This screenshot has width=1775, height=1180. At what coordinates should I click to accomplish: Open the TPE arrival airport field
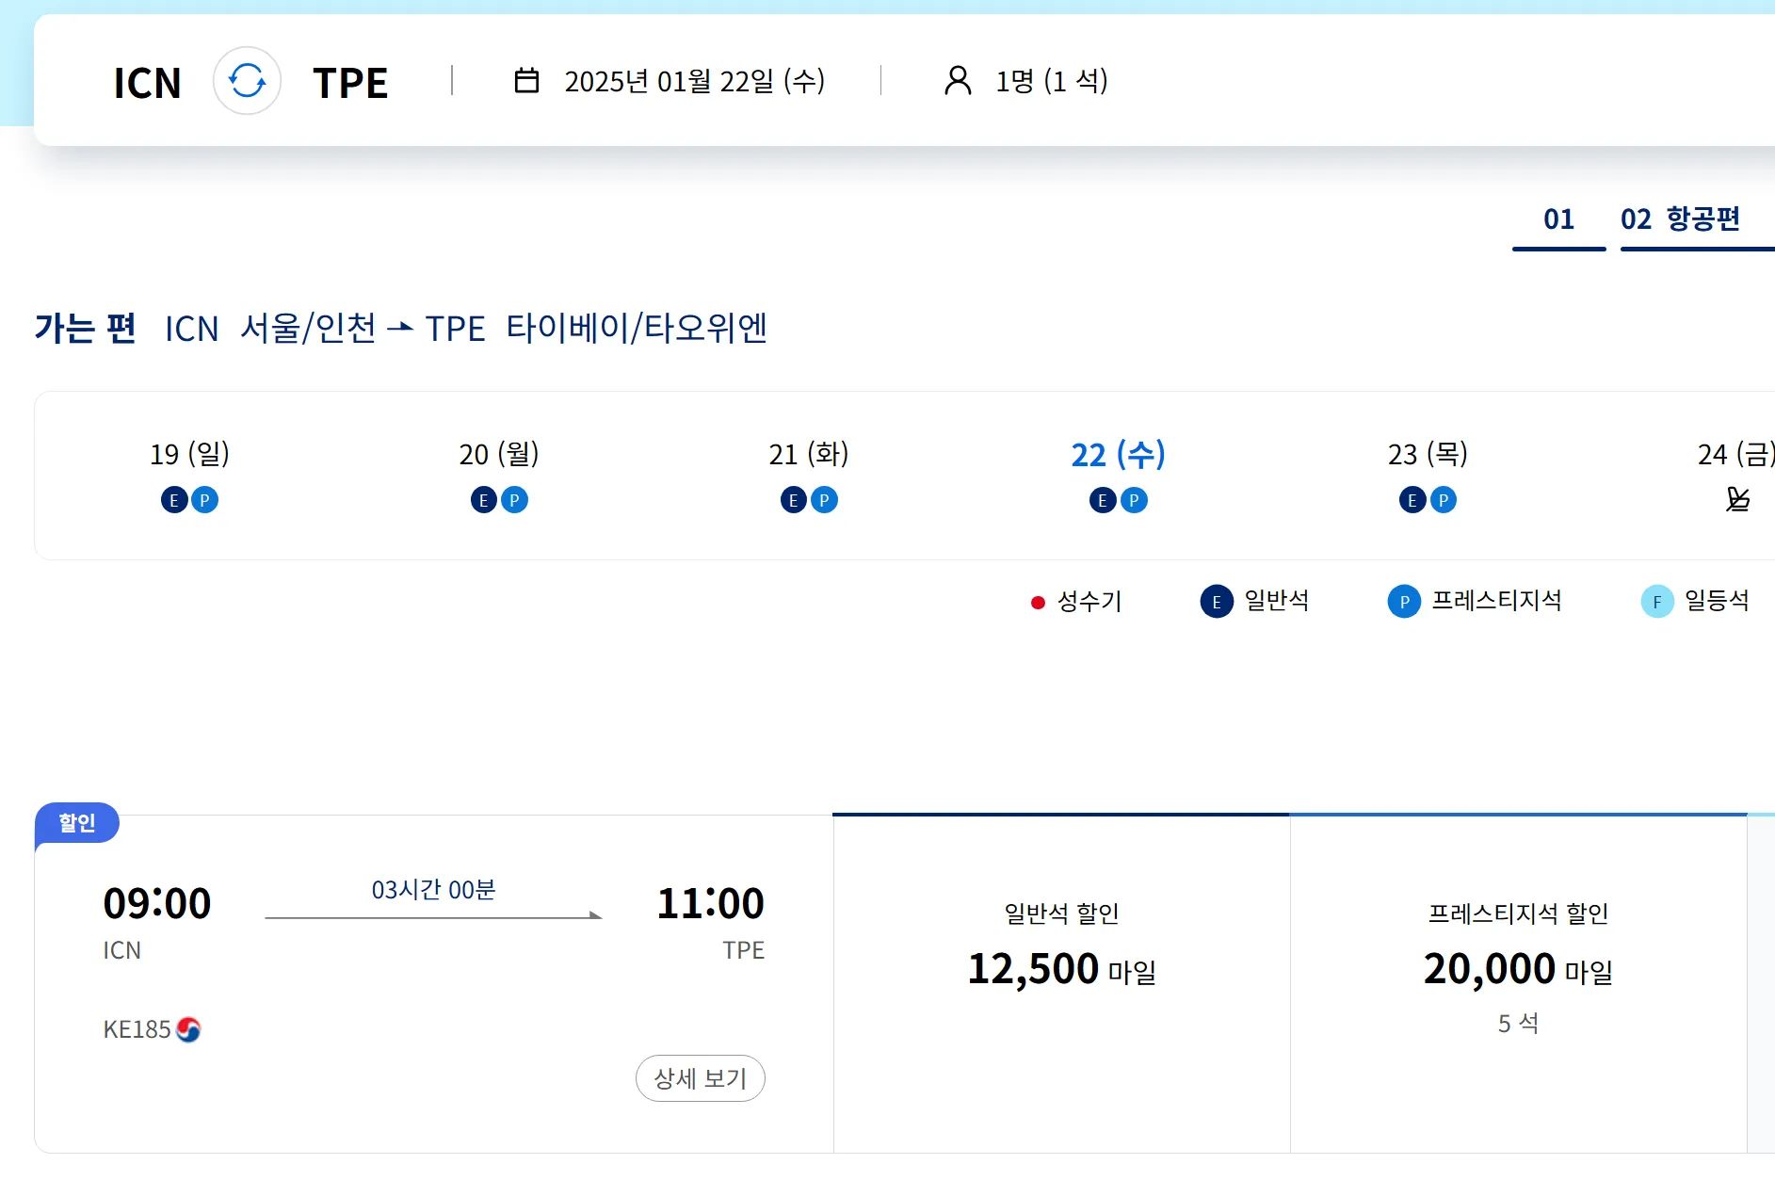[350, 83]
